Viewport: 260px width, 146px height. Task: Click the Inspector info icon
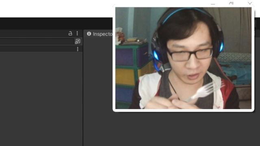click(89, 34)
